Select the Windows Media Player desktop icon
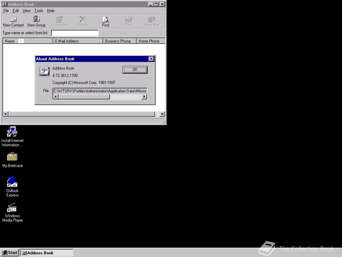 point(12,212)
